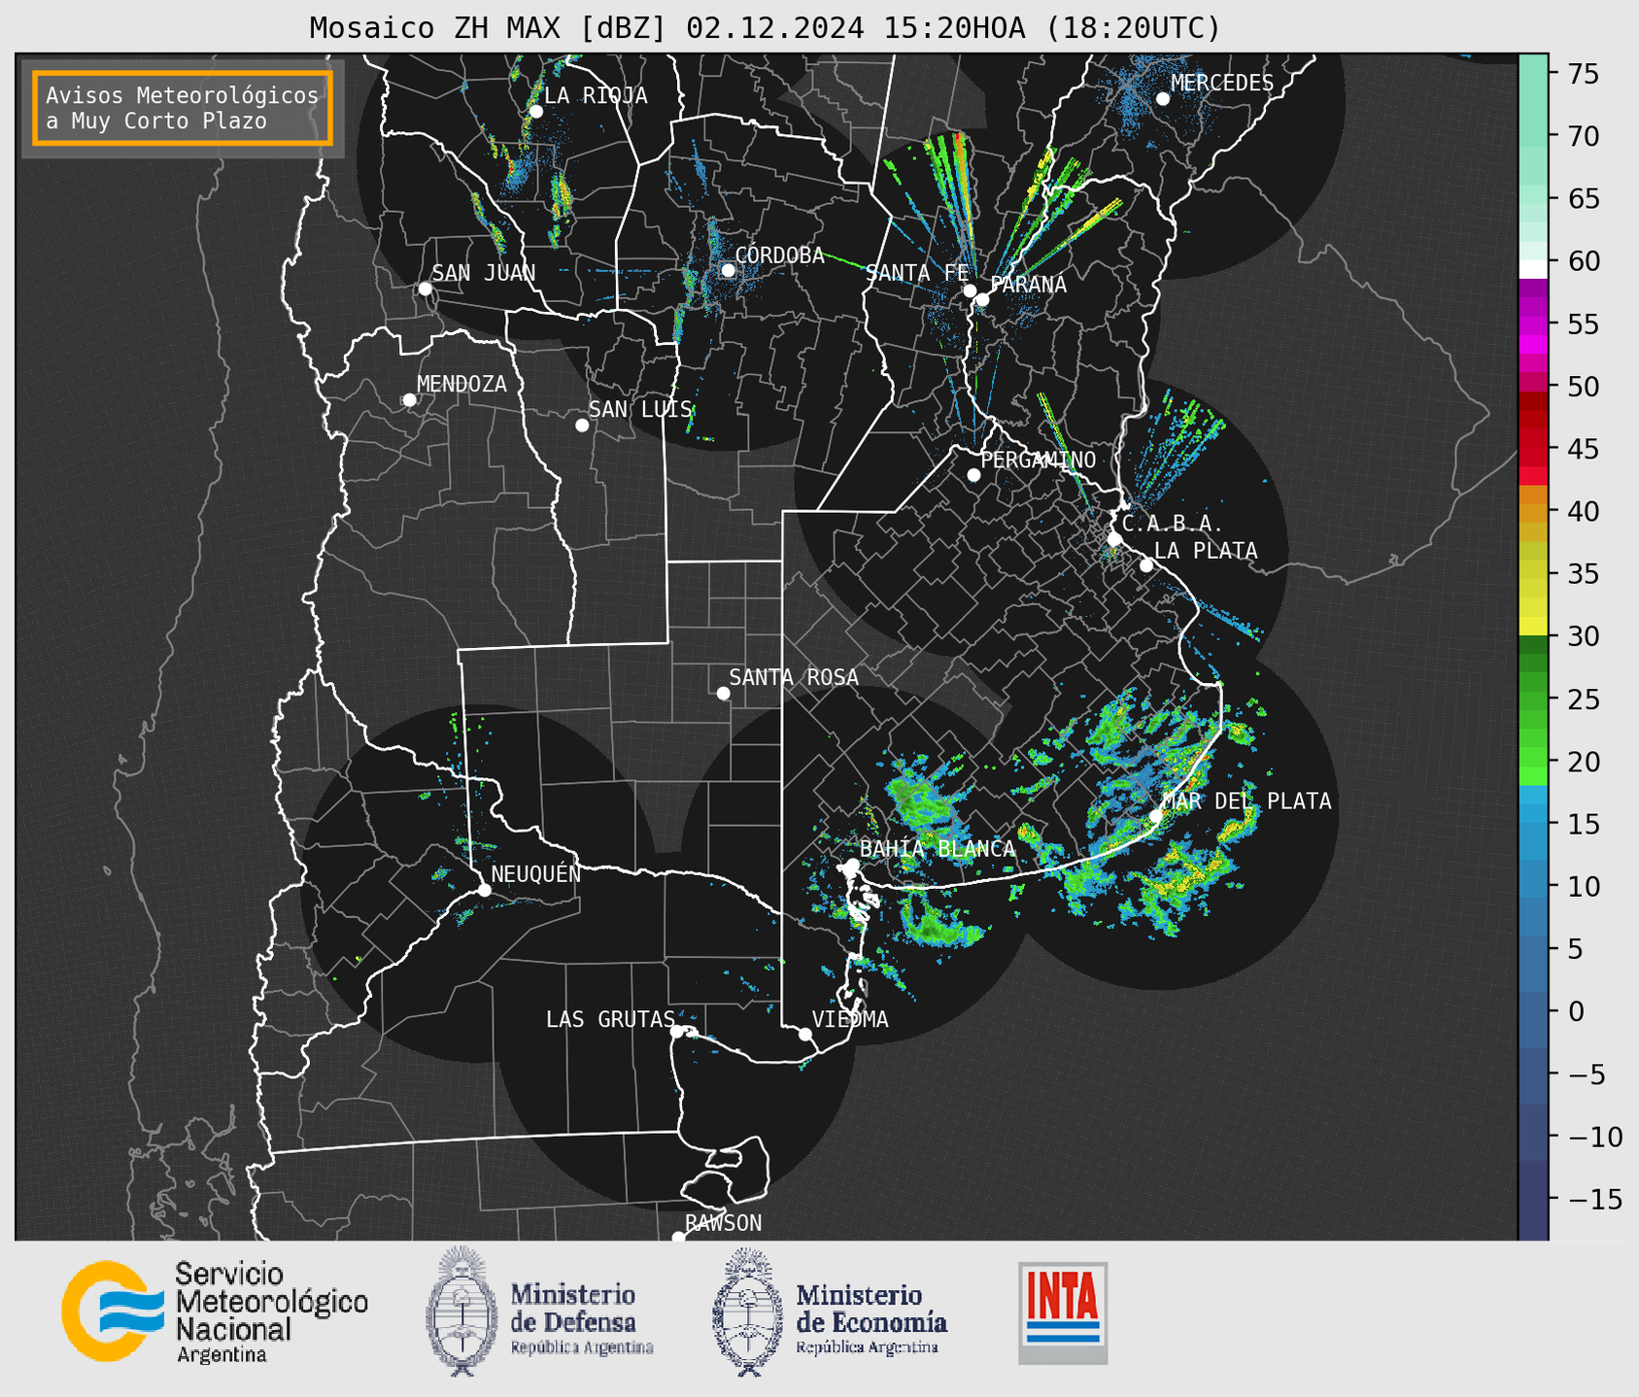Image resolution: width=1639 pixels, height=1397 pixels.
Task: Click the NEUQUÉN label
Action: point(535,873)
